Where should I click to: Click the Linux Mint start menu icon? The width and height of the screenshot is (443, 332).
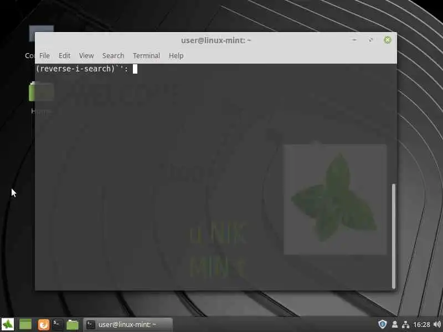click(8, 324)
